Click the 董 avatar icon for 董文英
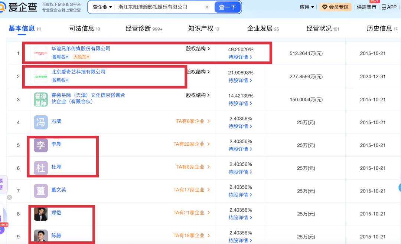This screenshot has width=401, height=244. (41, 191)
